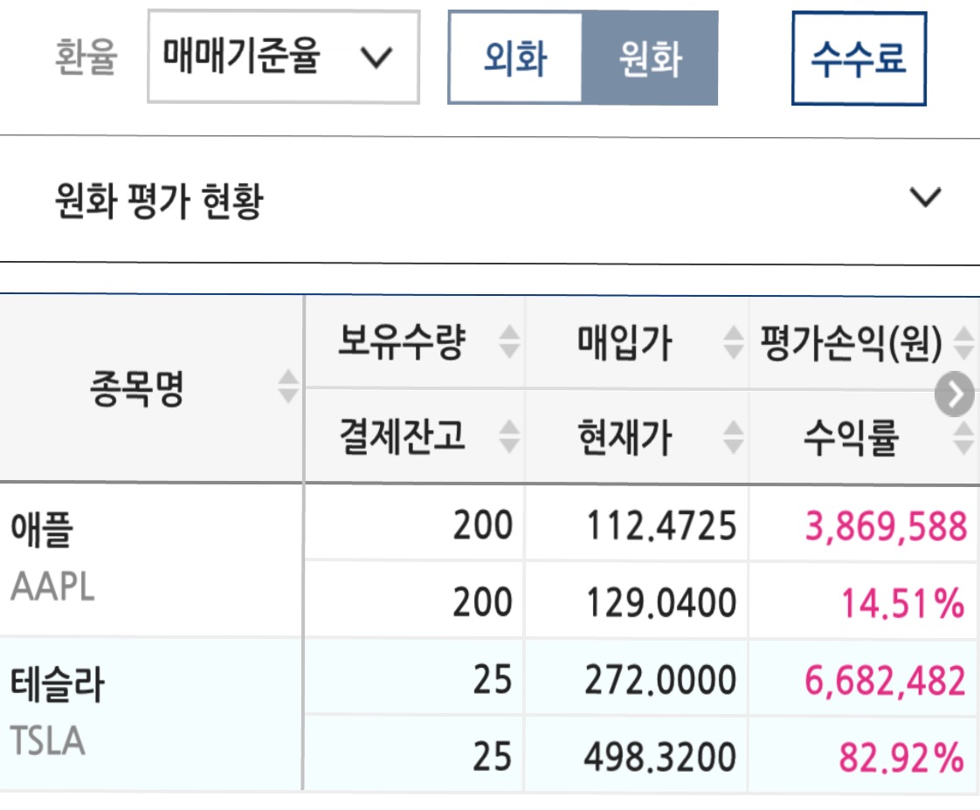Click the 수익률 column header
This screenshot has height=810, width=980.
pyautogui.click(x=852, y=438)
